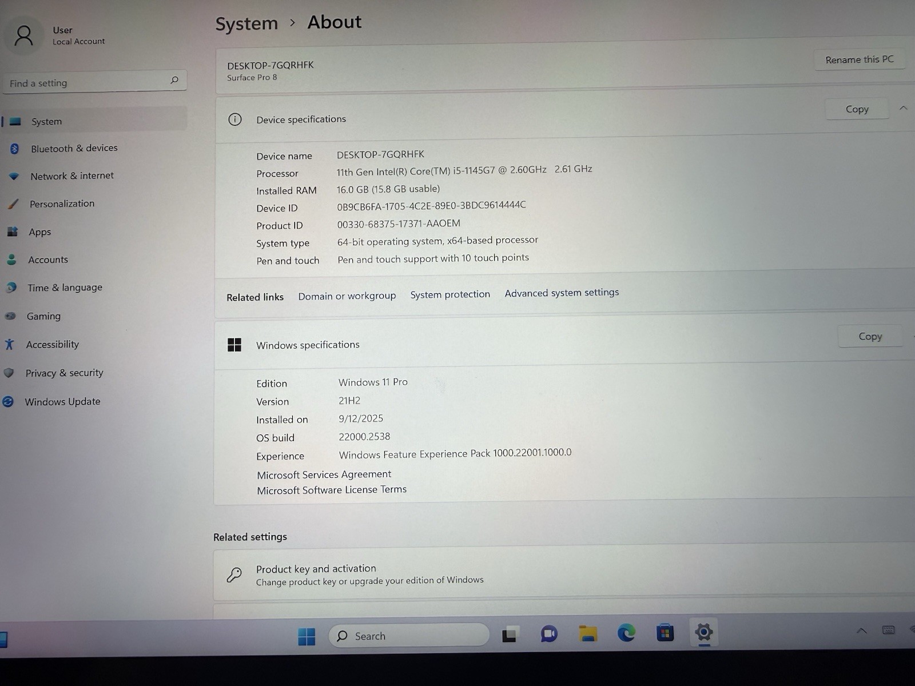
Task: Click the Time & language globe icon
Action: [11, 288]
